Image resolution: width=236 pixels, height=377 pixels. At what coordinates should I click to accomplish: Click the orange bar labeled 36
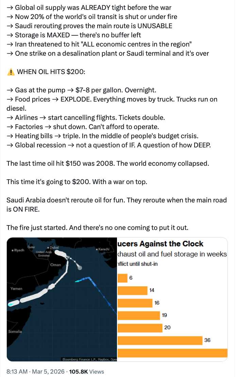point(160,340)
